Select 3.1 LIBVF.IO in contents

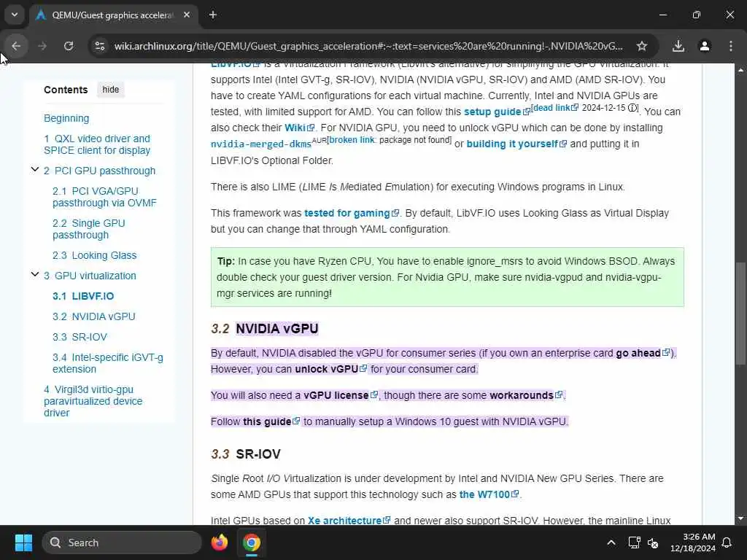click(83, 296)
